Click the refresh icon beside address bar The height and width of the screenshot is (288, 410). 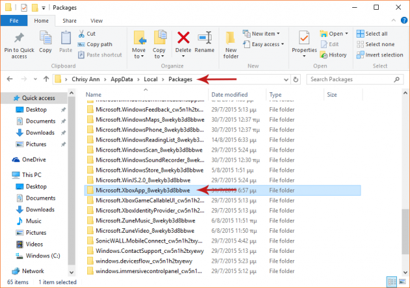point(296,79)
